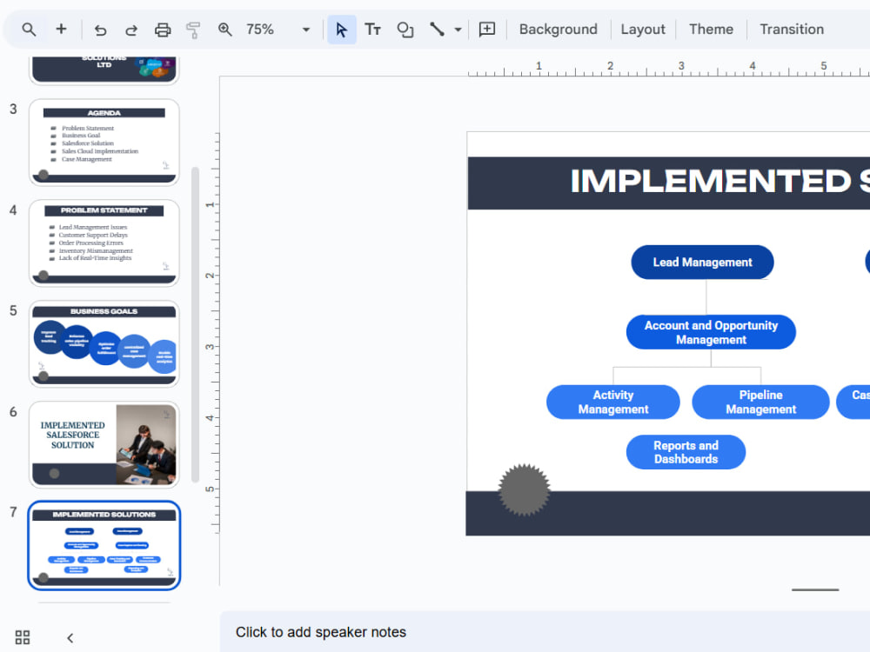Select the line tool
The image size is (870, 652).
[x=437, y=30]
